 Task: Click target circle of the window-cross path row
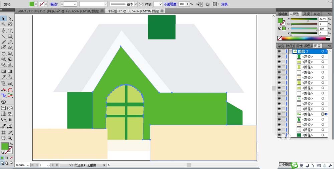click(x=323, y=98)
